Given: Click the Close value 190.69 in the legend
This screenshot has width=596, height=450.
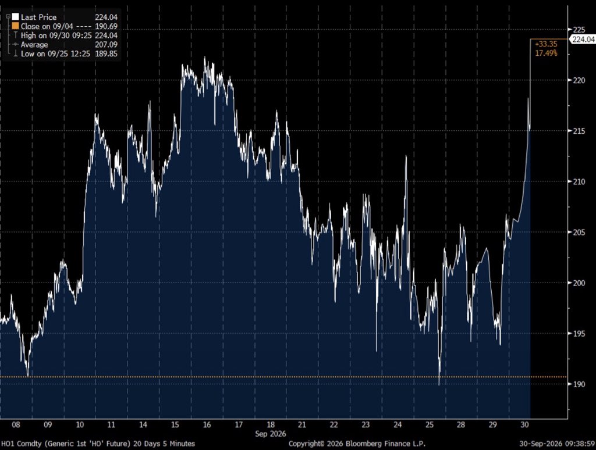Looking at the screenshot, I should [x=106, y=26].
